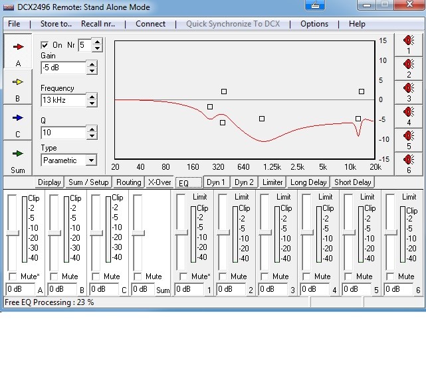
Task: Switch to the X-Over tab
Action: (x=160, y=182)
